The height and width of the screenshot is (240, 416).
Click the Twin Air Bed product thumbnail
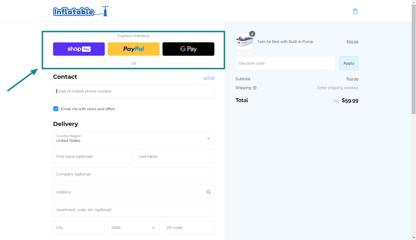(244, 42)
